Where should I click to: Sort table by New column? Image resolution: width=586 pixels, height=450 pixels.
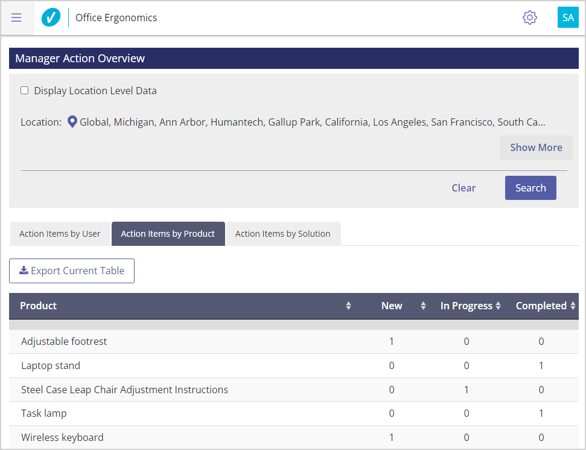coord(423,306)
